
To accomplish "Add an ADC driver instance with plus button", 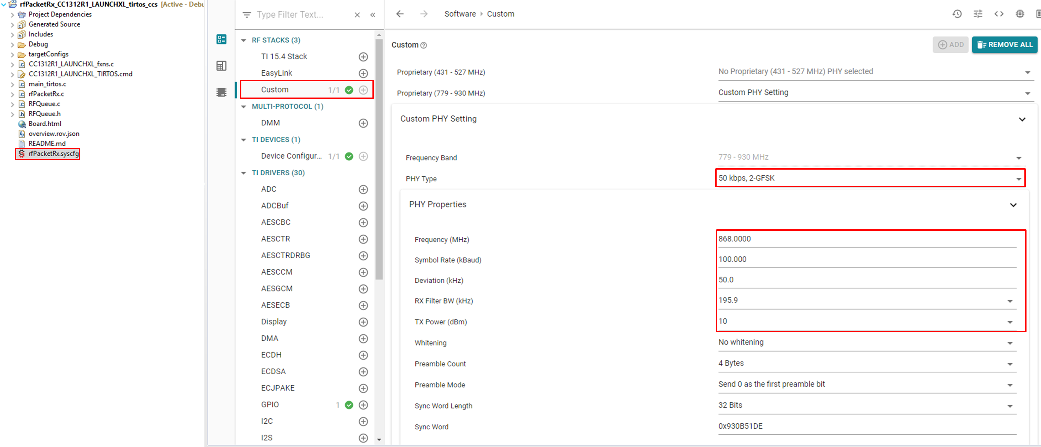I will [x=363, y=189].
